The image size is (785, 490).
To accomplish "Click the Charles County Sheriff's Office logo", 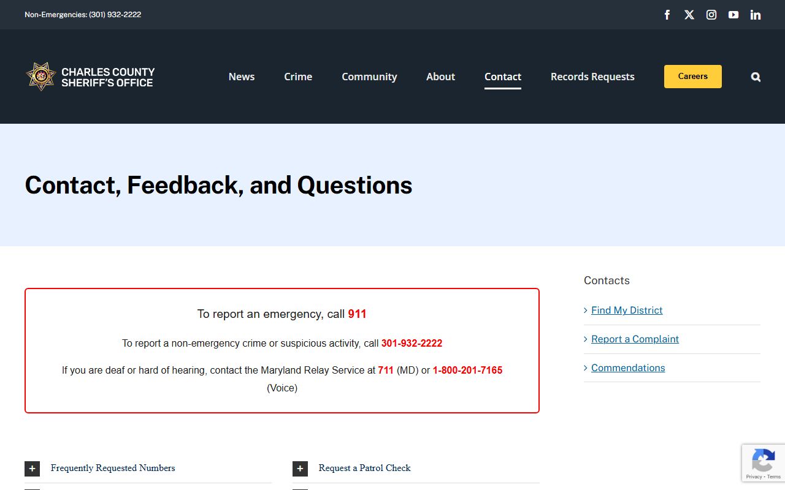I will [x=90, y=77].
